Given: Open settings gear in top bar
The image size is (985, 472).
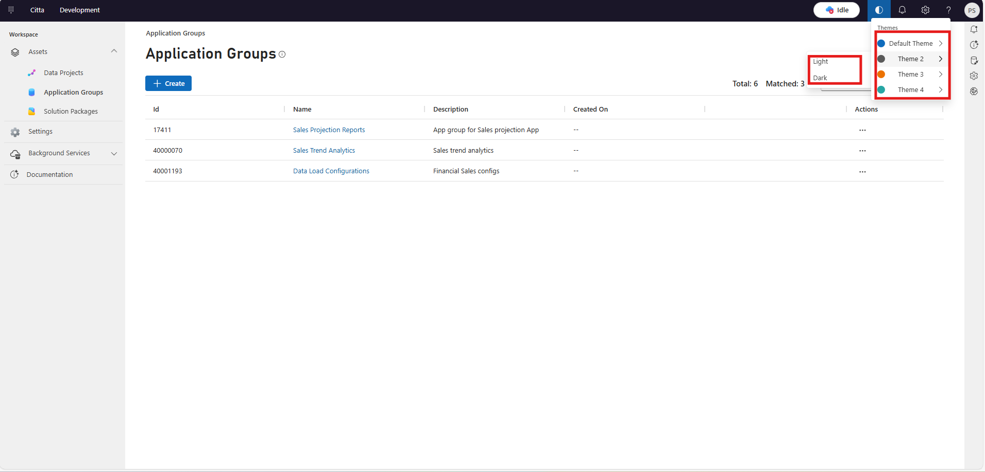Looking at the screenshot, I should tap(925, 10).
